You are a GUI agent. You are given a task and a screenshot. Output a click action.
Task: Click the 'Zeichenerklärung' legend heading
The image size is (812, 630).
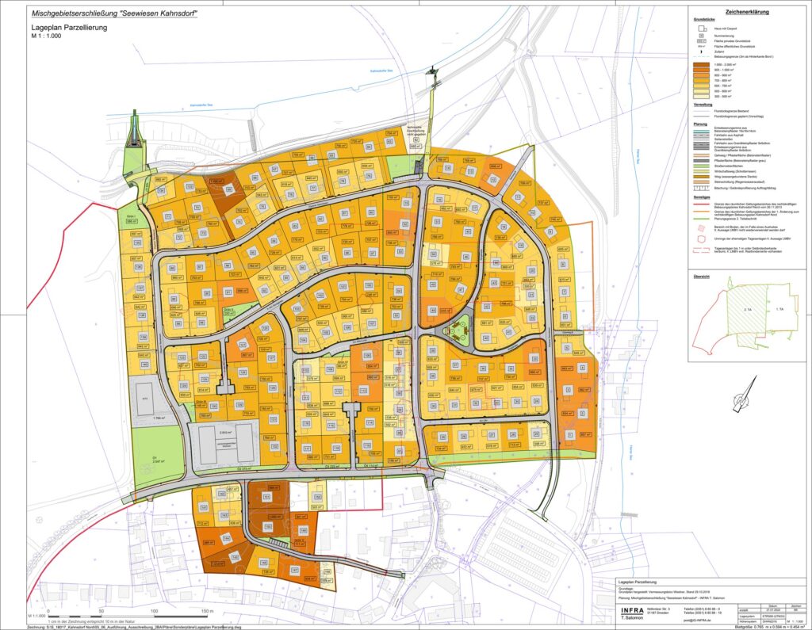[x=748, y=12]
